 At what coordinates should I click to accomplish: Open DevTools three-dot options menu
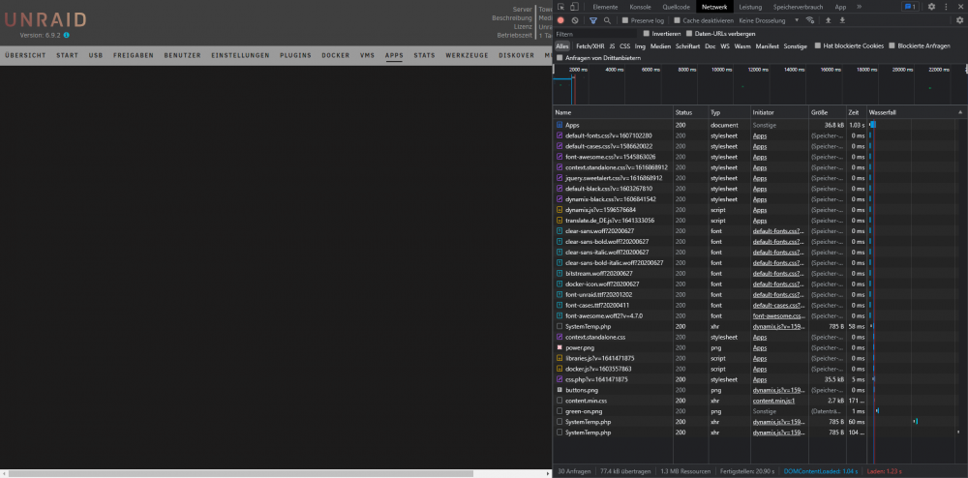(x=946, y=7)
